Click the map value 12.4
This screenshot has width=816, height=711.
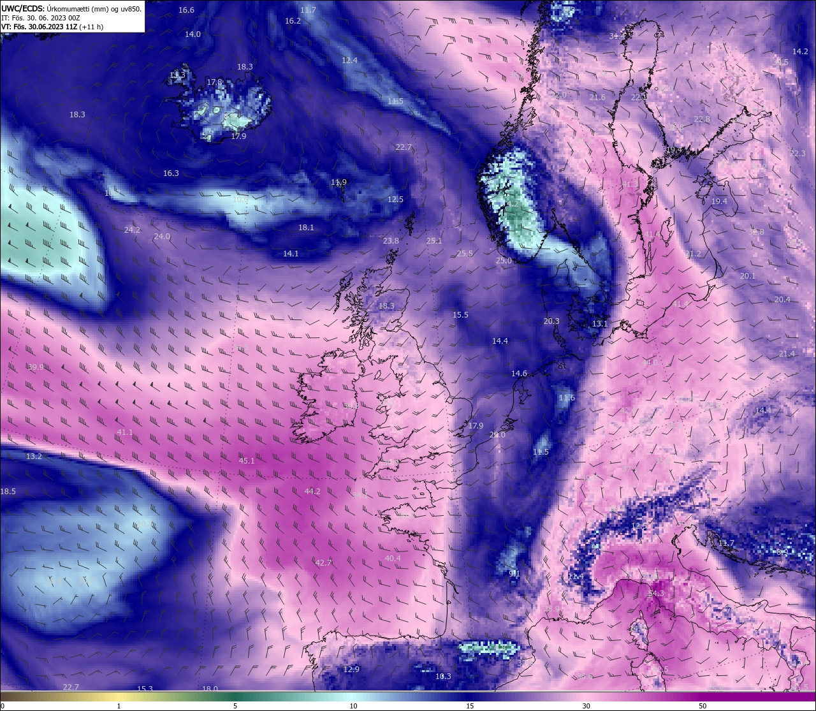point(349,60)
